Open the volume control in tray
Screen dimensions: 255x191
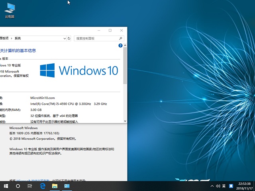click(218, 186)
